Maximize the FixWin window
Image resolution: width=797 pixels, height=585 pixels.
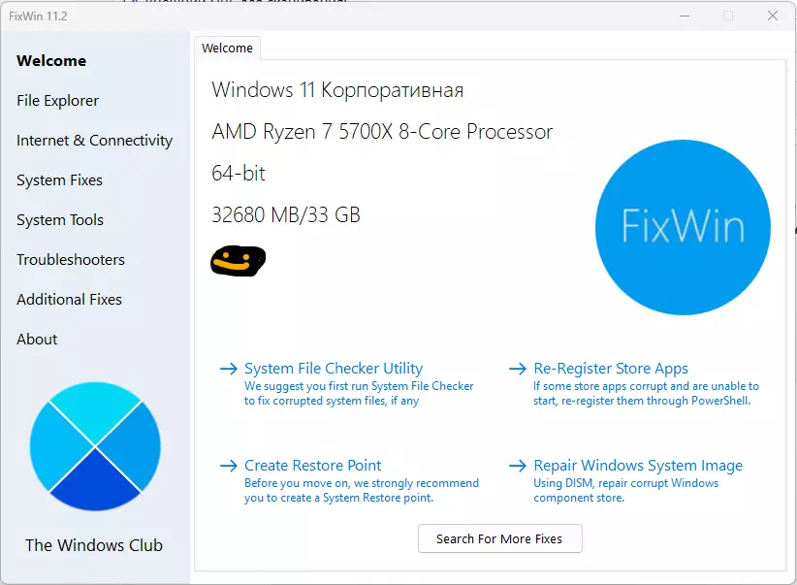728,16
